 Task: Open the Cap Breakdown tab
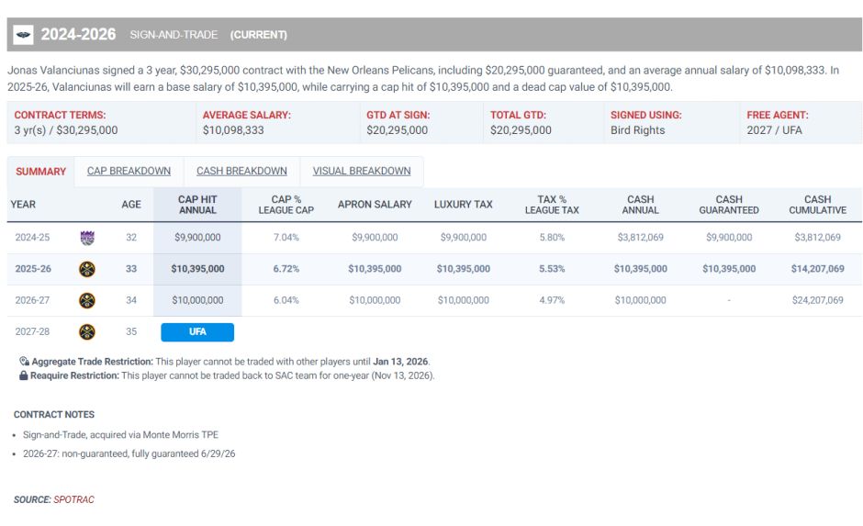pyautogui.click(x=129, y=172)
